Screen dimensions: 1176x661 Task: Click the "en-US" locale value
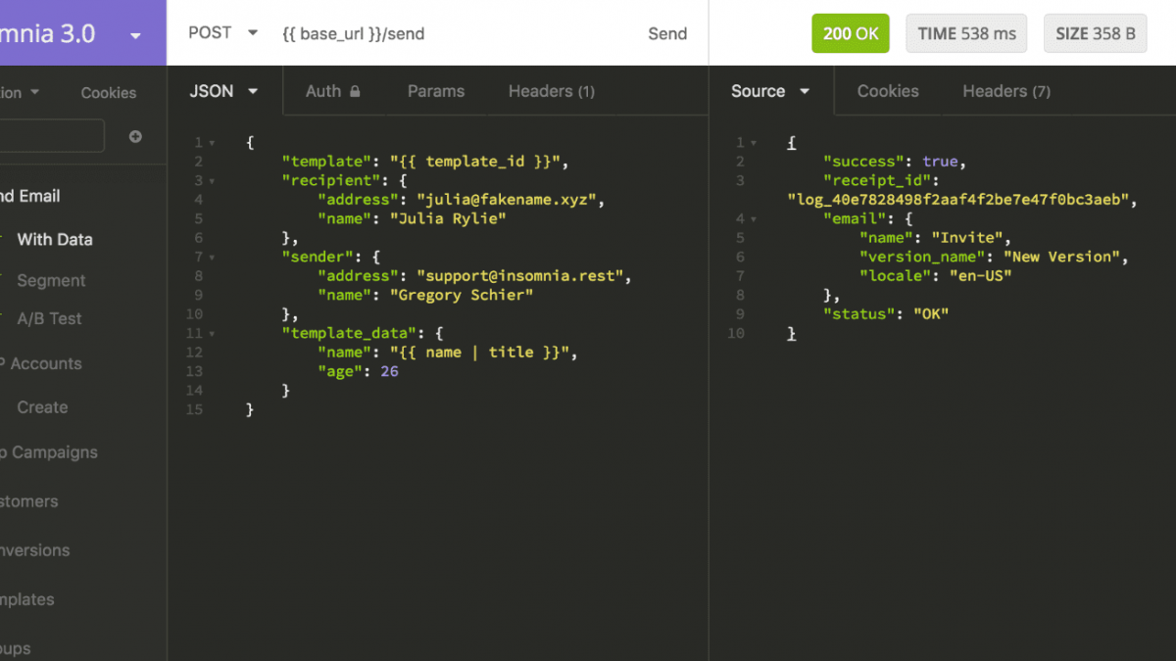[980, 276]
